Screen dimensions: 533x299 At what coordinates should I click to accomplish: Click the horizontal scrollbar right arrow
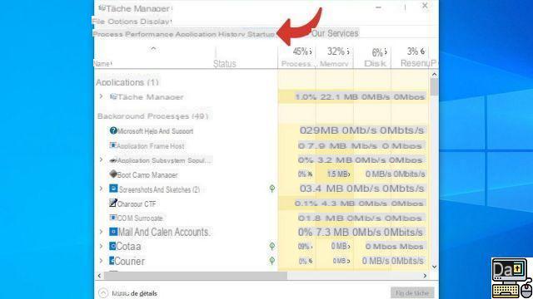425,276
